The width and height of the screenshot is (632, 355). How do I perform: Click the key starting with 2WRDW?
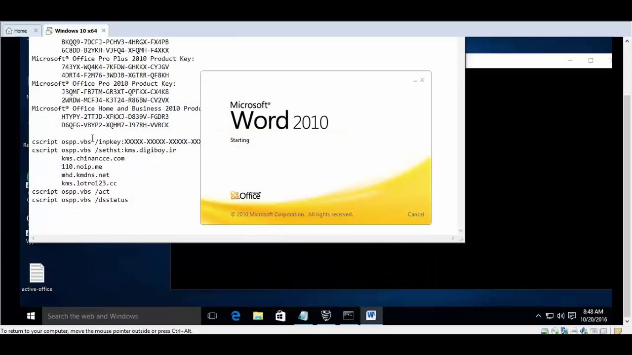(115, 100)
